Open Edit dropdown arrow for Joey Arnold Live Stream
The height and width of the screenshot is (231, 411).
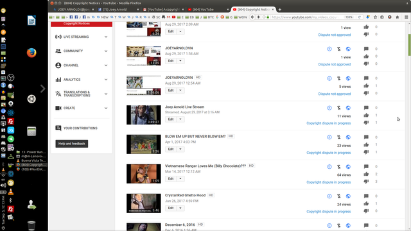(180, 119)
